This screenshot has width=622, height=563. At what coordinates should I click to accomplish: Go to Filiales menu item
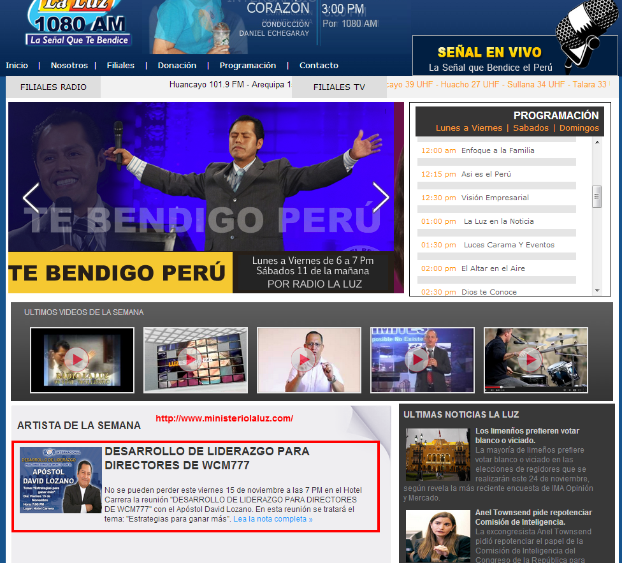[120, 66]
